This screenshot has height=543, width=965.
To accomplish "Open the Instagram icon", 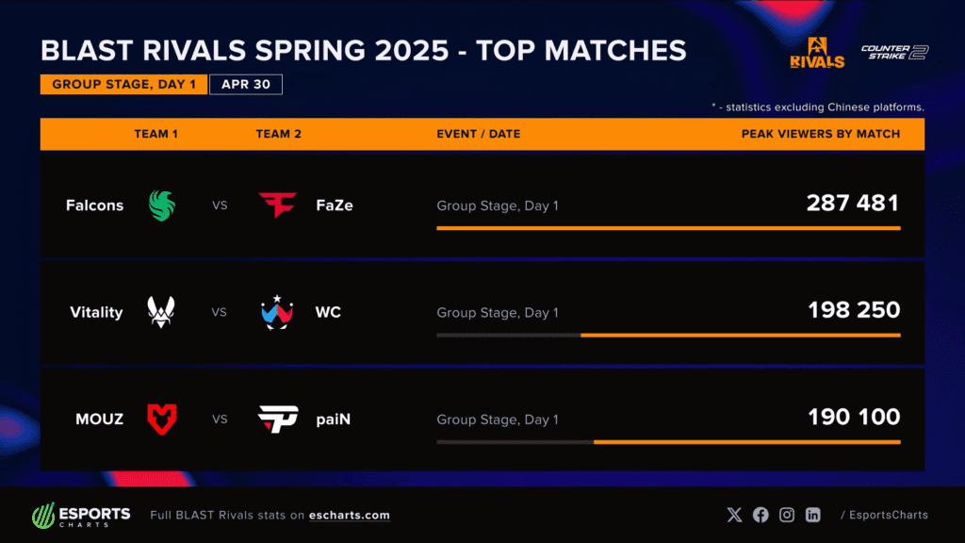I will 787,515.
